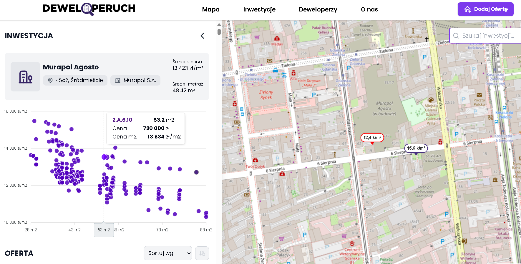Image resolution: width=521 pixels, height=264 pixels.
Task: Click the Murapol S.A. developer tag
Action: [x=135, y=80]
